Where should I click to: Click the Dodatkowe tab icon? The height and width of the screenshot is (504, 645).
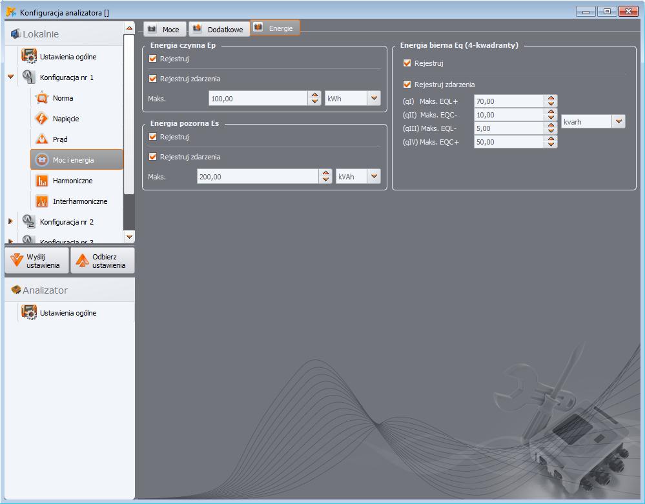click(197, 29)
